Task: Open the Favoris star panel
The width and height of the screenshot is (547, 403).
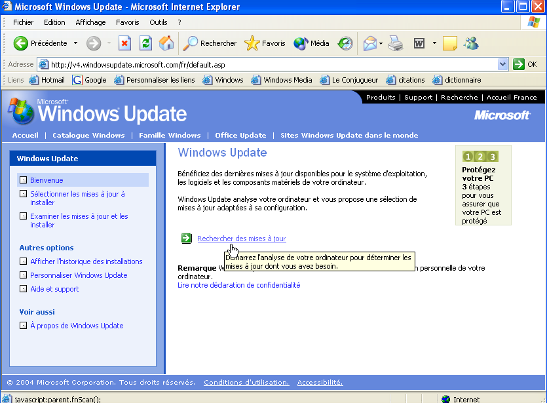Action: pyautogui.click(x=265, y=43)
